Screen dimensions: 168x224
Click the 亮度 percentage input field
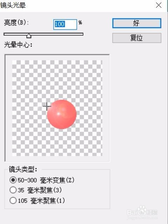tap(65, 25)
